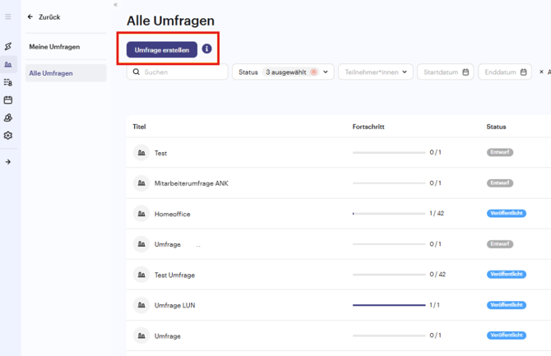Go back using the Zurück link

click(x=44, y=16)
